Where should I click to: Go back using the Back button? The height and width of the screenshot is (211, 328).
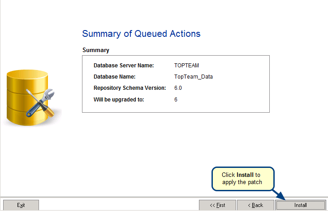pos(255,205)
